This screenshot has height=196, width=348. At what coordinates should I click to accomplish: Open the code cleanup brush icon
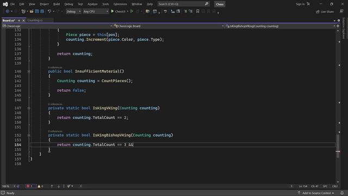coord(69,186)
